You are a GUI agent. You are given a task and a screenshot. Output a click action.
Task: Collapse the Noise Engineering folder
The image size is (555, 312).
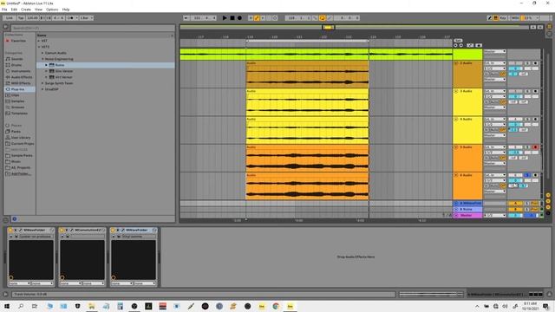tap(42, 59)
